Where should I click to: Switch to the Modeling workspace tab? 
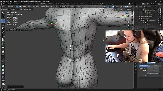tap(36, 4)
